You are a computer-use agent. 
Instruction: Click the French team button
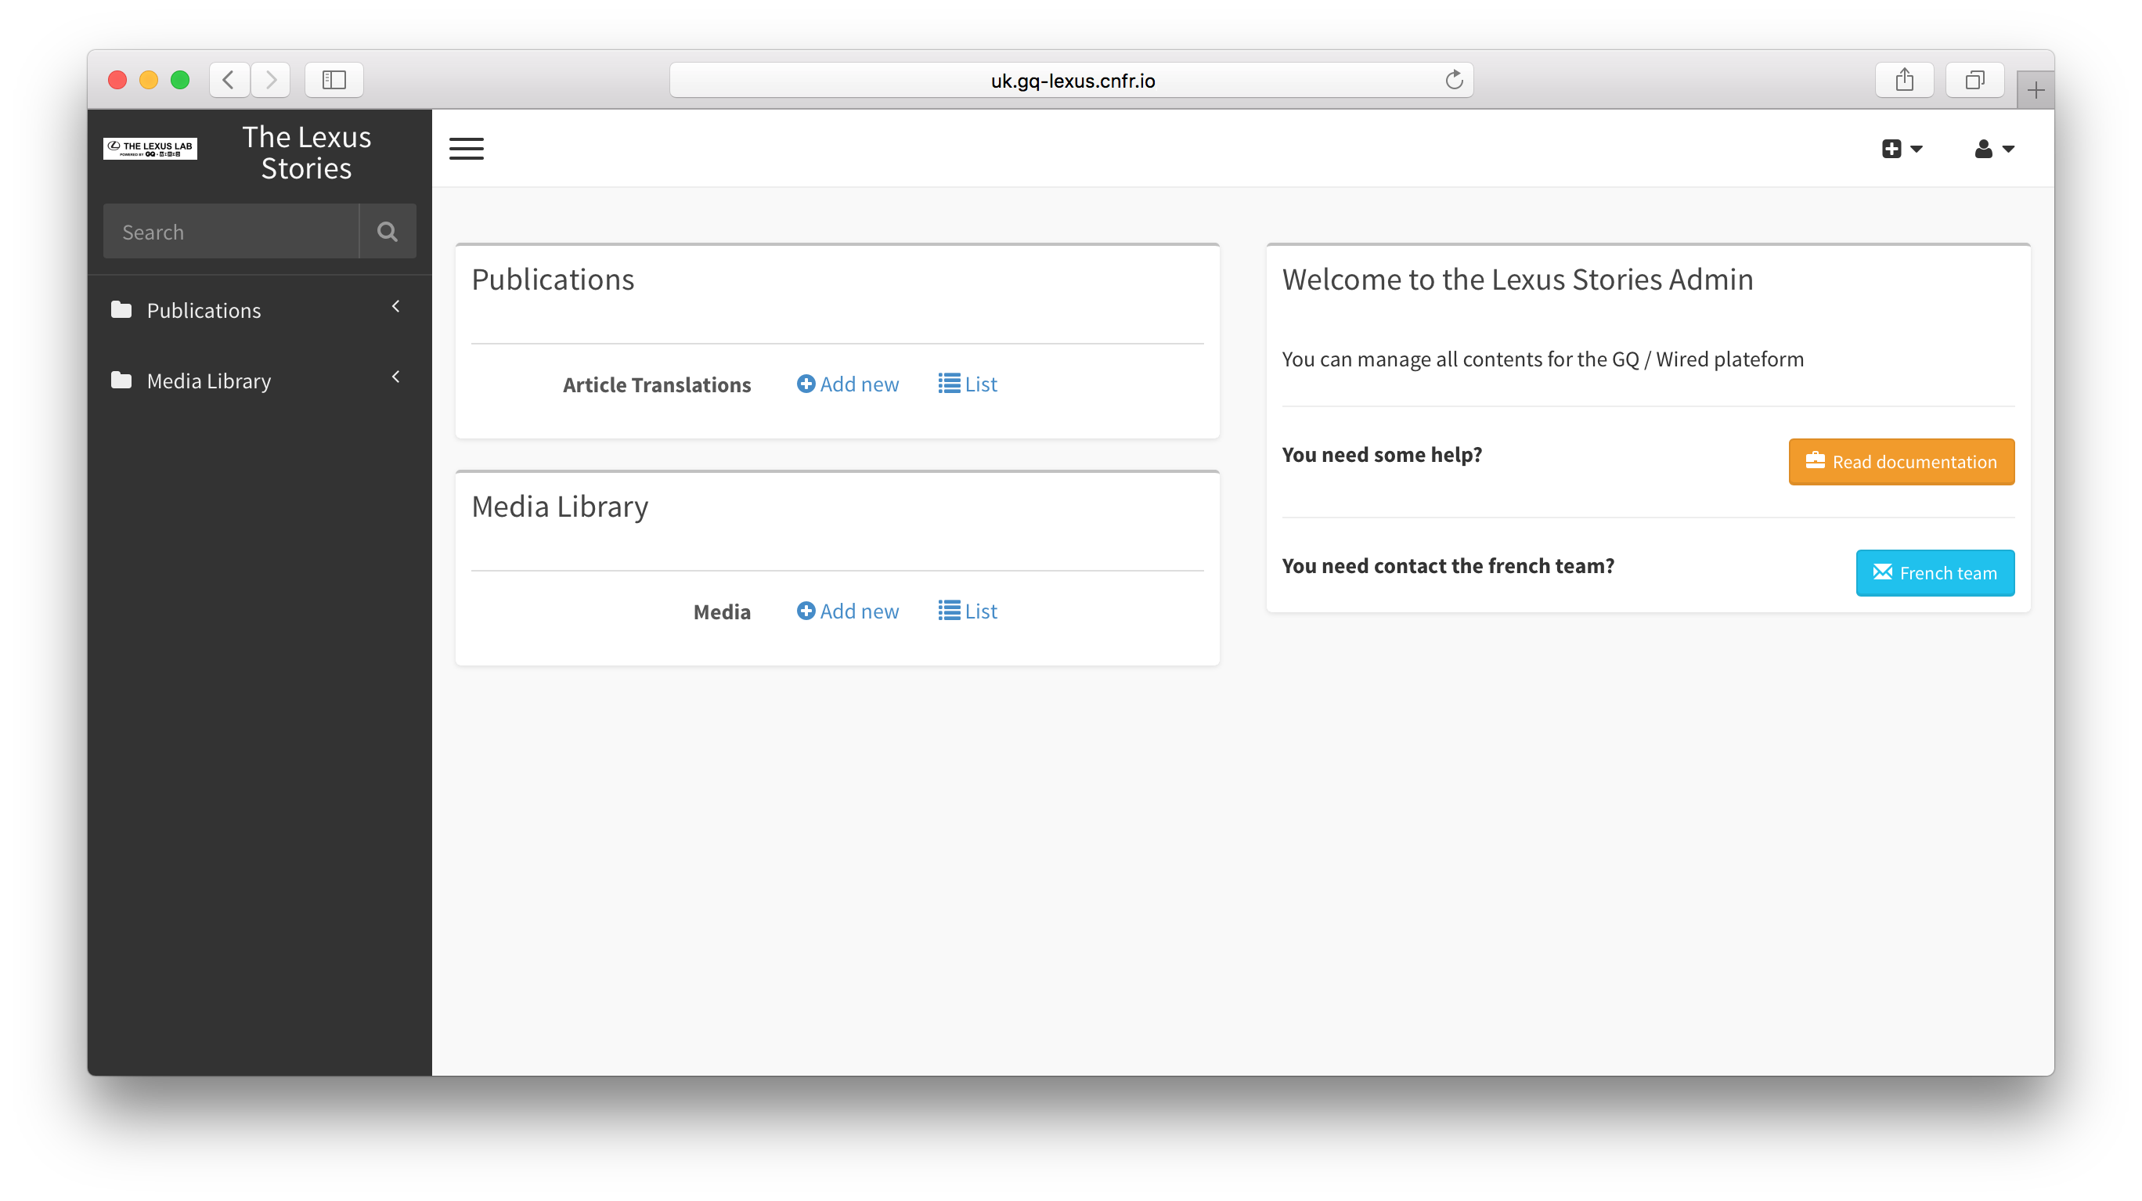[x=1934, y=573]
